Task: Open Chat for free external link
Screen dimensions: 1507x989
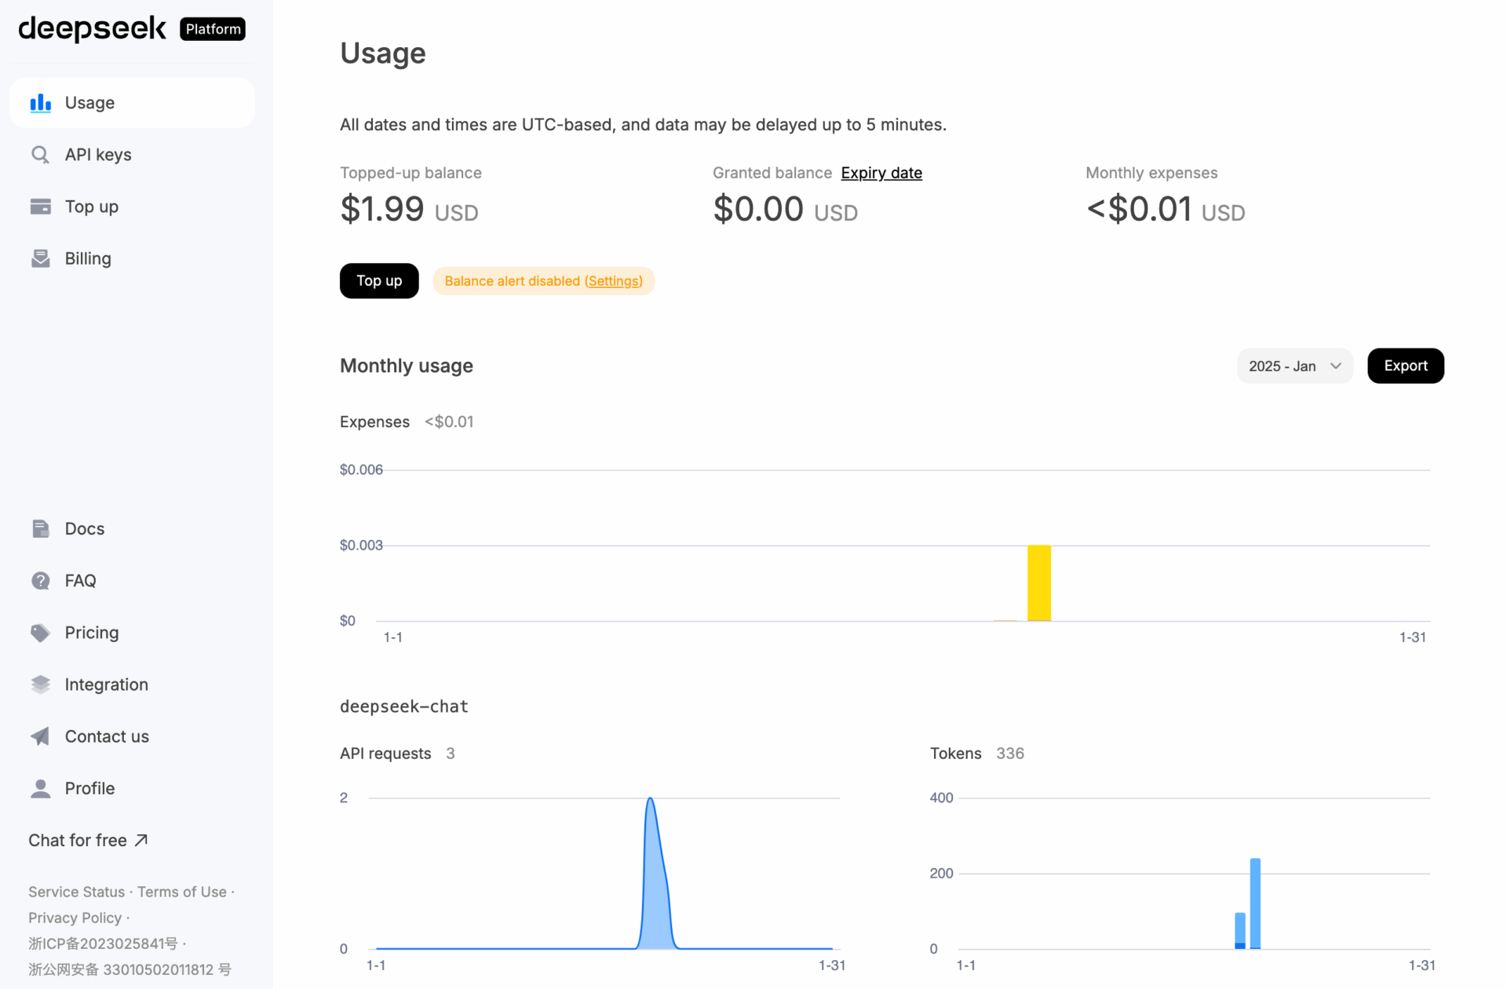Action: [88, 840]
